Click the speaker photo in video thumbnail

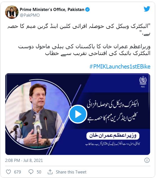tap(39, 115)
